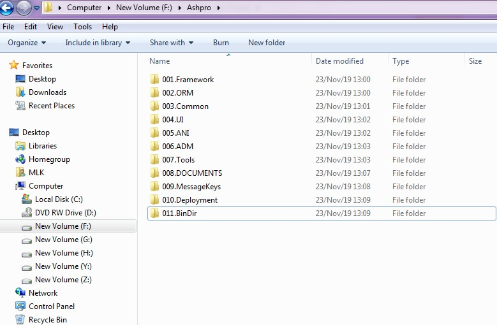Viewport: 497px width, 325px height.
Task: Select Desktop under Favorites
Action: (42, 79)
